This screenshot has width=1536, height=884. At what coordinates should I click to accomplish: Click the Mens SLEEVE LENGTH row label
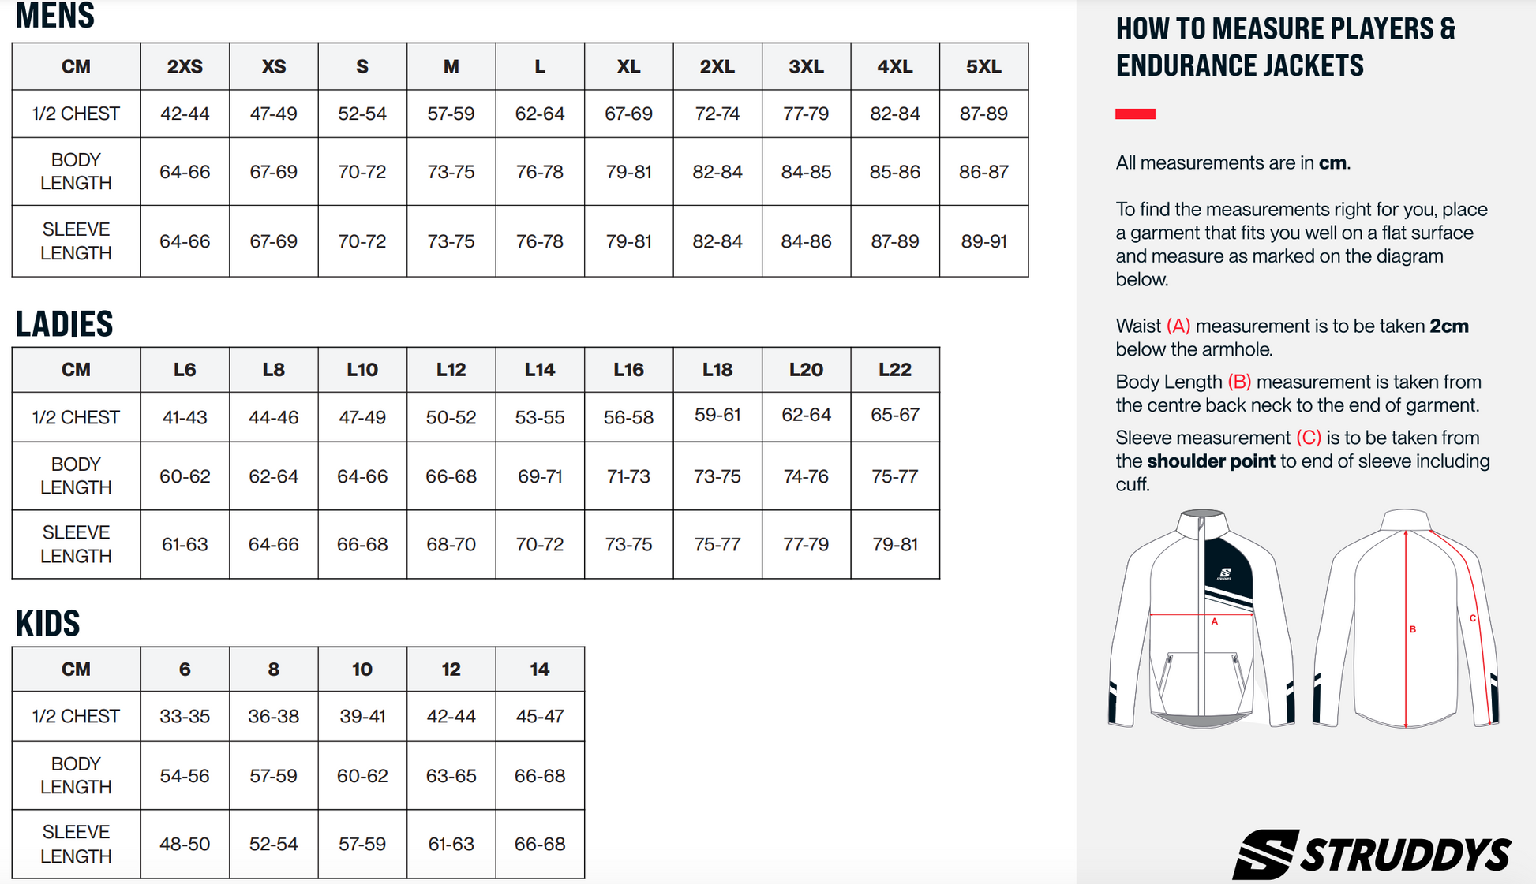76,241
